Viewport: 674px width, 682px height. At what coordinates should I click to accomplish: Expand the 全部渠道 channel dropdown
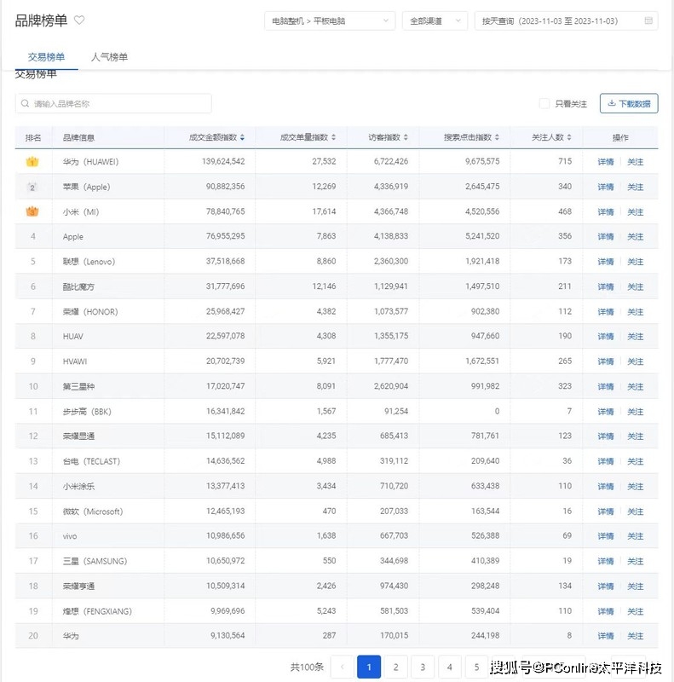[435, 20]
